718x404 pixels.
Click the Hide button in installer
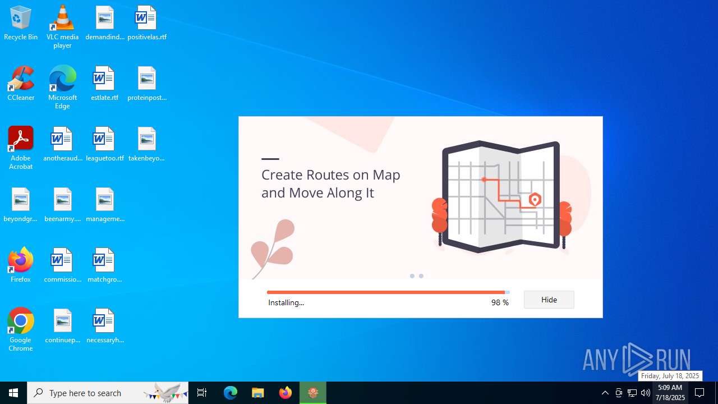(x=549, y=300)
